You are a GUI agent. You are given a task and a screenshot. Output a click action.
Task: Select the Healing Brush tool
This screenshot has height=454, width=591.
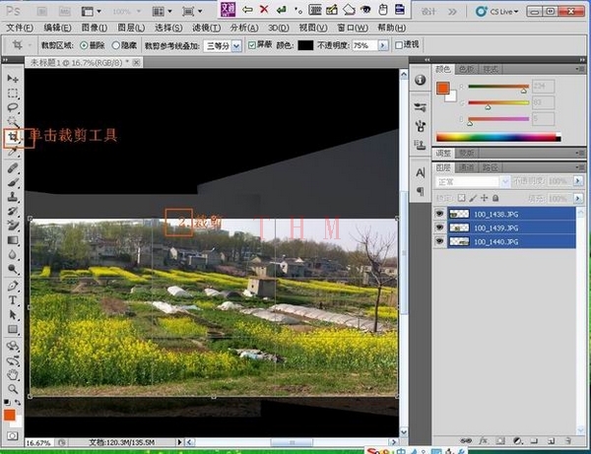(x=13, y=168)
